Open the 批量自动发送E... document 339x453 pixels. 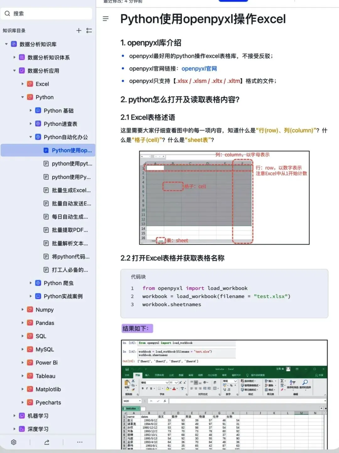[72, 203]
